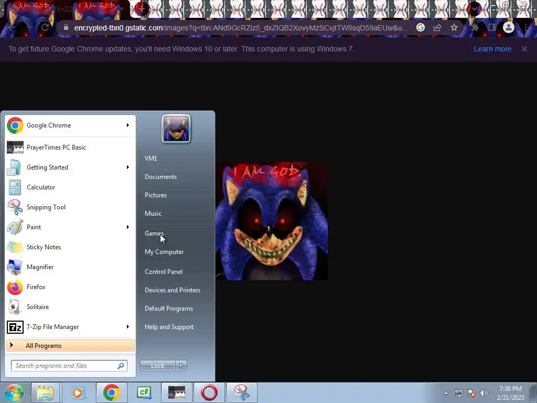Expand Paint recent files arrow
Image resolution: width=537 pixels, height=403 pixels.
click(x=128, y=227)
